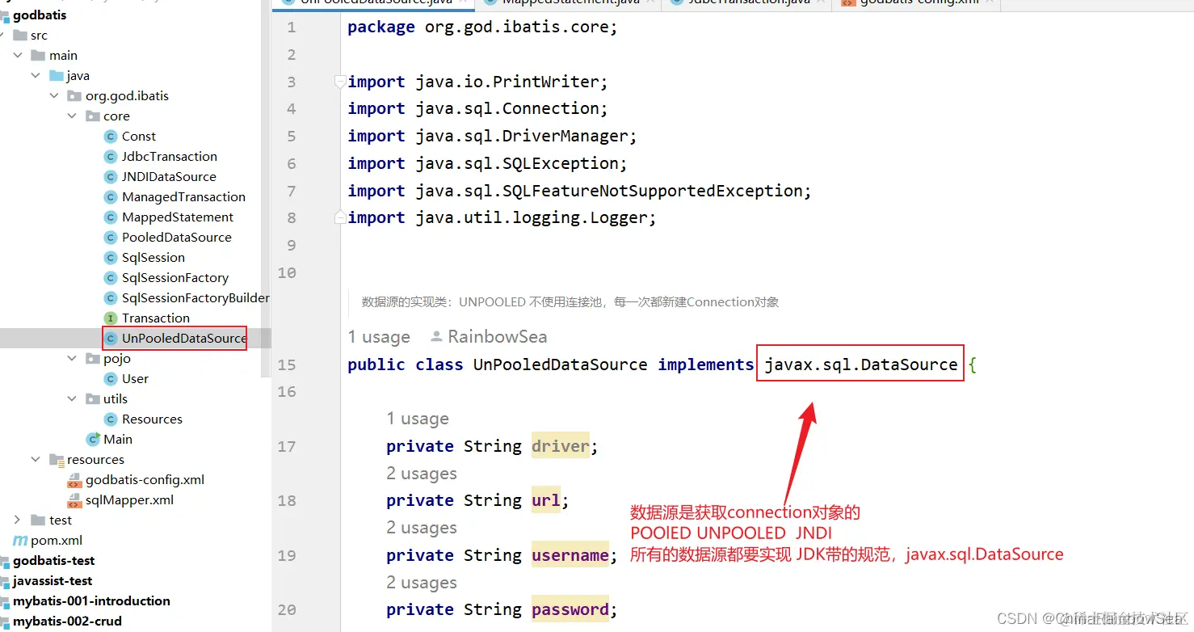The height and width of the screenshot is (632, 1194).
Task: Click the '1 usage' hint above driver field
Action: pyautogui.click(x=418, y=419)
